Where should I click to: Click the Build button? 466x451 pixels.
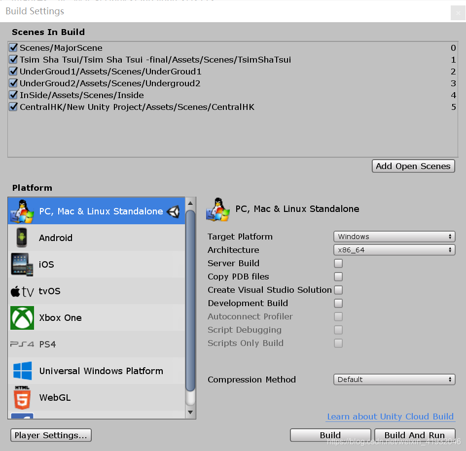click(x=330, y=435)
